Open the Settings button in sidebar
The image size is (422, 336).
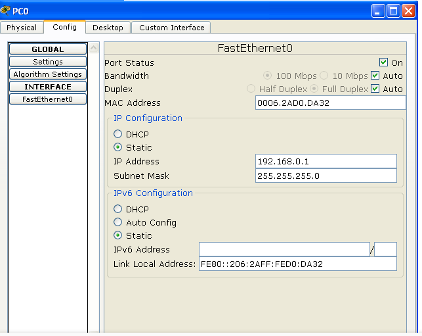(x=48, y=62)
